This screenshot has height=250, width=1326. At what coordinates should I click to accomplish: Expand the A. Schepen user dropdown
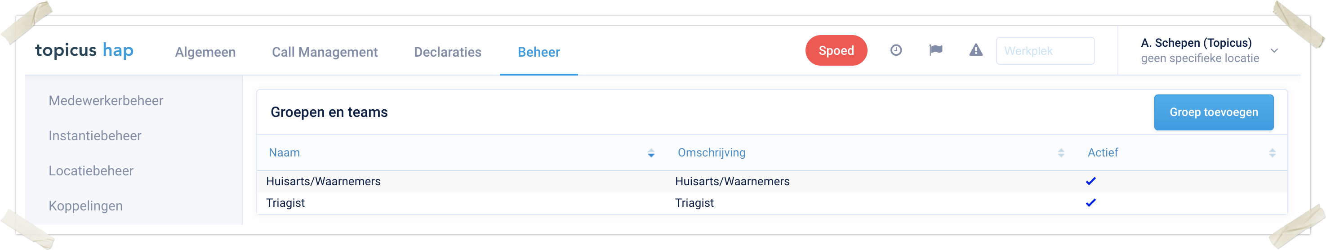[1274, 50]
